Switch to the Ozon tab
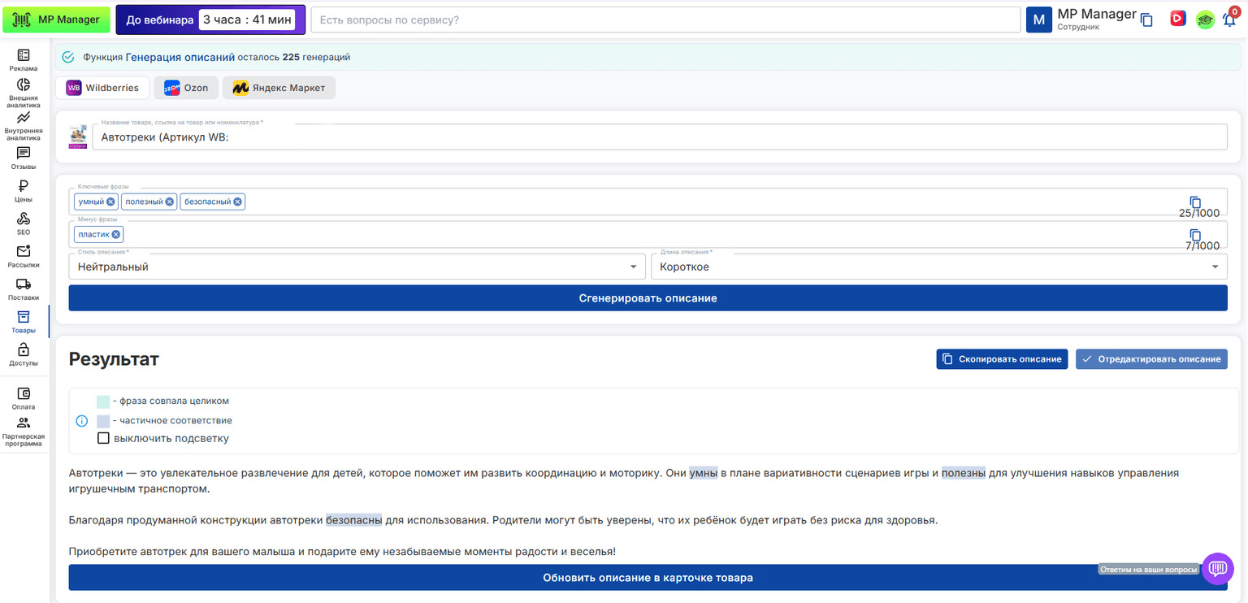Image resolution: width=1248 pixels, height=603 pixels. click(x=186, y=88)
